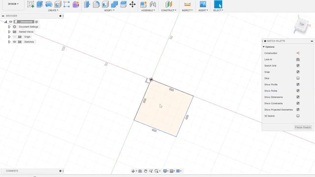The width and height of the screenshot is (315, 177).
Task: Expand the Origin tree node
Action: click(x=9, y=37)
